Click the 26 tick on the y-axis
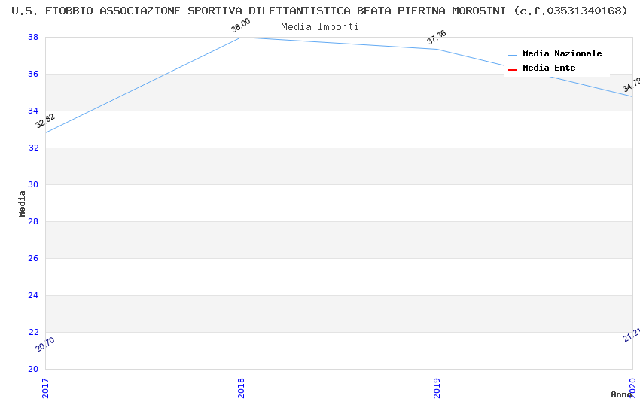Viewport: 640px width, 414px height. (x=33, y=258)
